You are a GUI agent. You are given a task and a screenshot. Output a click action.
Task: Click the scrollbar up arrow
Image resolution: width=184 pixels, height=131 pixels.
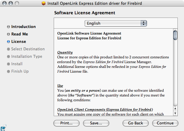(175, 108)
